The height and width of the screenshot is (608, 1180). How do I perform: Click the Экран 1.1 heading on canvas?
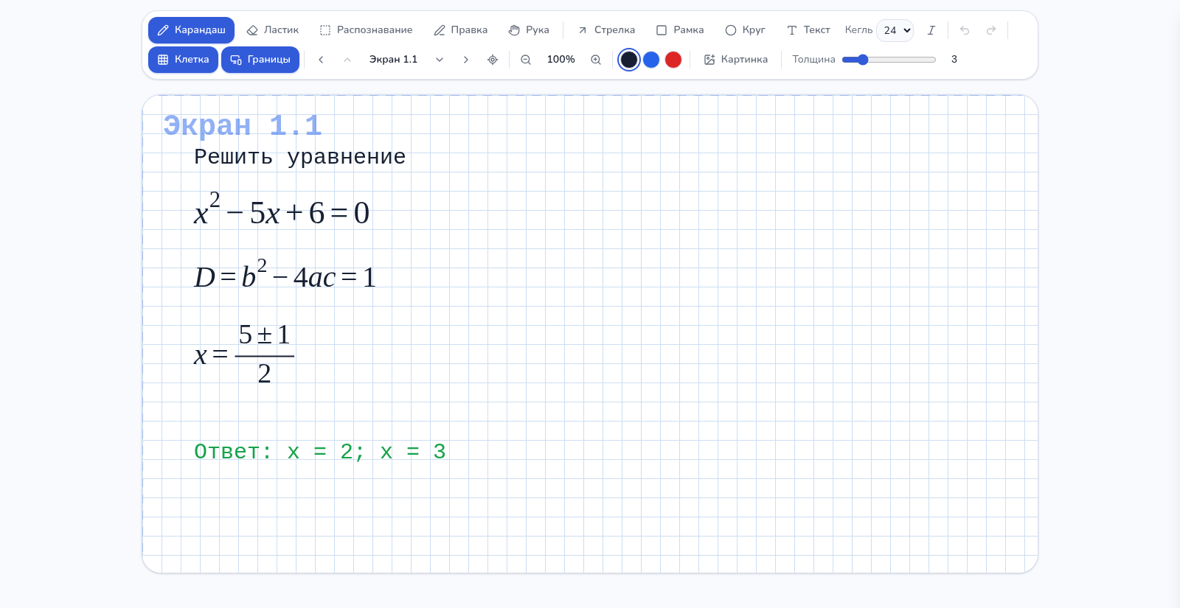coord(243,125)
